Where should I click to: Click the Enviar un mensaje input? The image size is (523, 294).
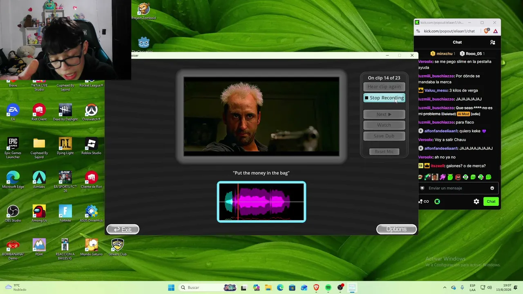(x=457, y=188)
